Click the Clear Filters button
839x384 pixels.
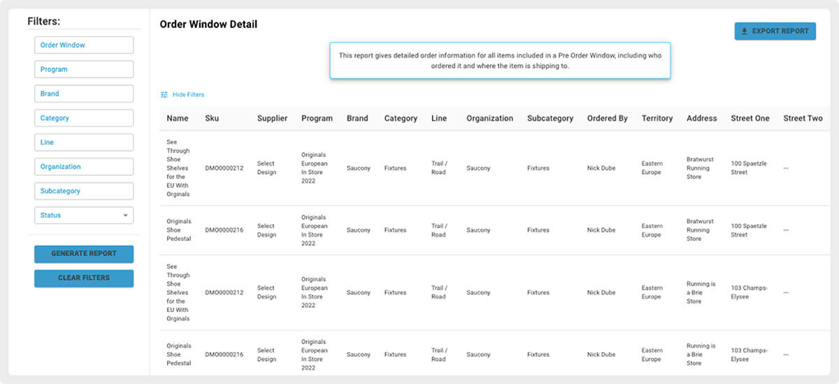(x=84, y=279)
